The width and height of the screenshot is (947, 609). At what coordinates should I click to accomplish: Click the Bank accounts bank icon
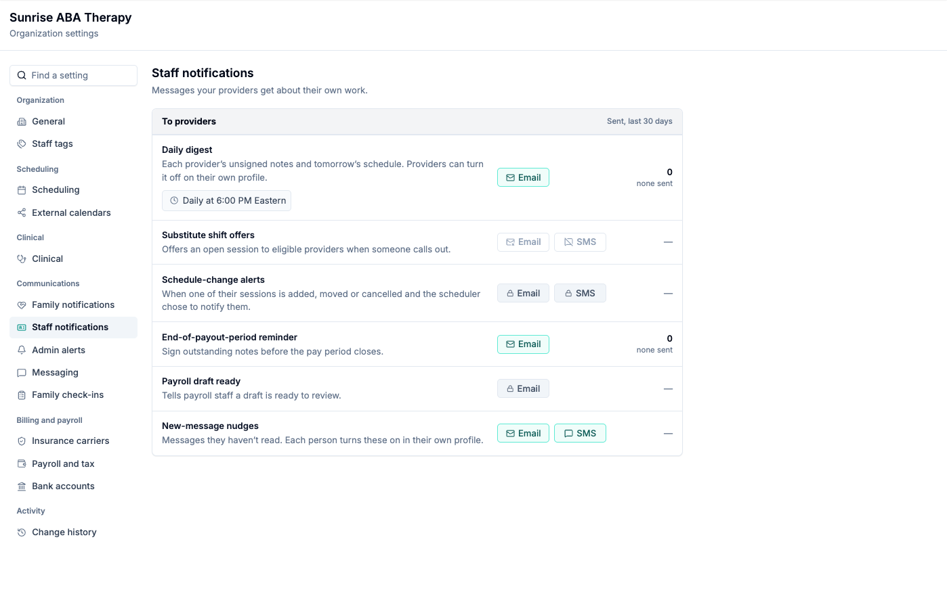click(22, 487)
